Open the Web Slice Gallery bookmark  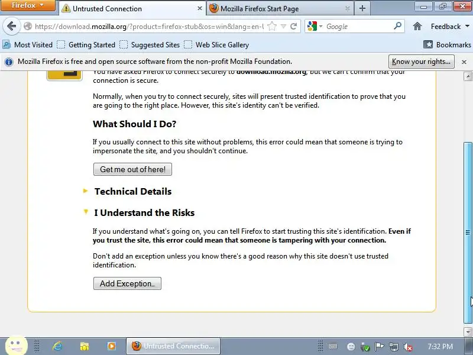pyautogui.click(x=216, y=45)
